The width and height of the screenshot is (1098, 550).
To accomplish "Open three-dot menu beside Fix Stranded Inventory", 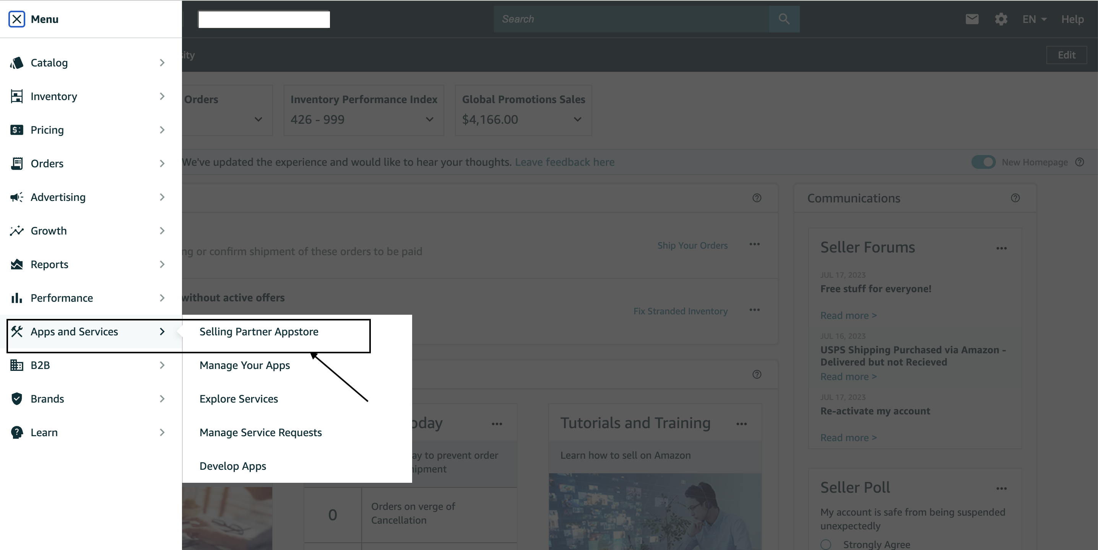I will [x=754, y=310].
